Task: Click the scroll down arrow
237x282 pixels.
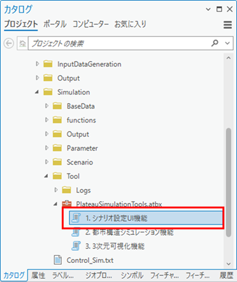Action: [229, 264]
